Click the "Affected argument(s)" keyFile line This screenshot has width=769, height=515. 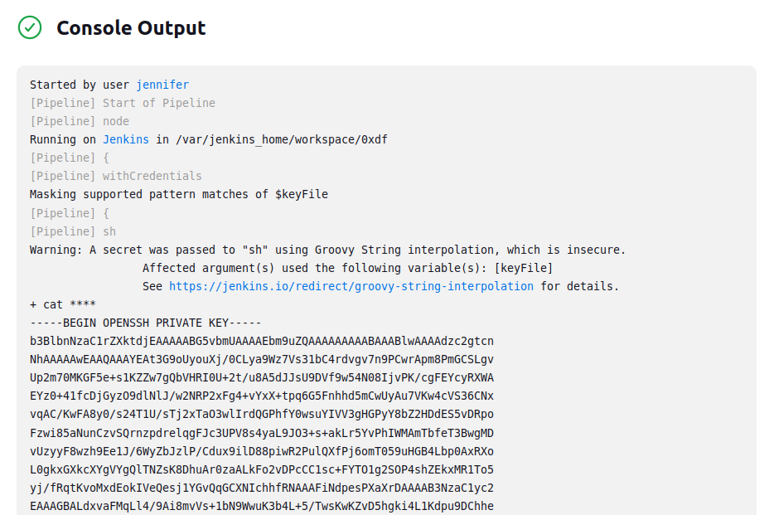click(x=347, y=268)
